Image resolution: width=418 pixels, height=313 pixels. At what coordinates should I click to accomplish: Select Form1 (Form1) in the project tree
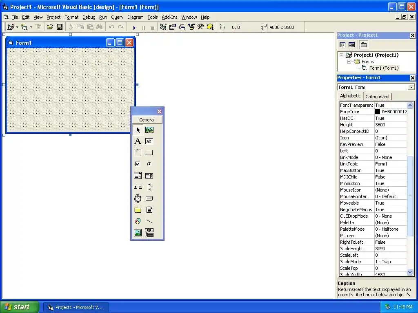[384, 68]
